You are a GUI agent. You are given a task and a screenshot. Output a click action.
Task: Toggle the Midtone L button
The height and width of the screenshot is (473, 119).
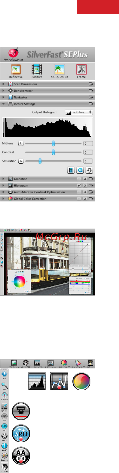(x=21, y=144)
